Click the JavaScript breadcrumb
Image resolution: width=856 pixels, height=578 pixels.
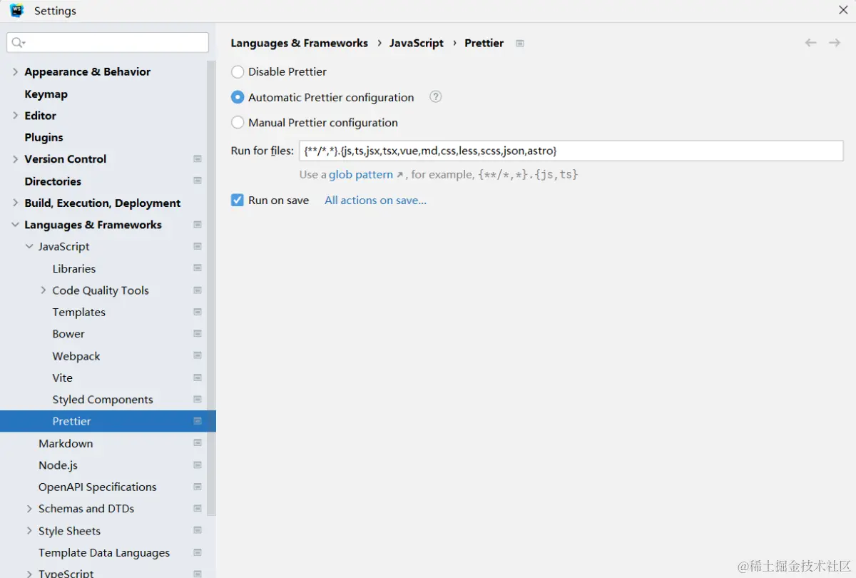tap(417, 44)
